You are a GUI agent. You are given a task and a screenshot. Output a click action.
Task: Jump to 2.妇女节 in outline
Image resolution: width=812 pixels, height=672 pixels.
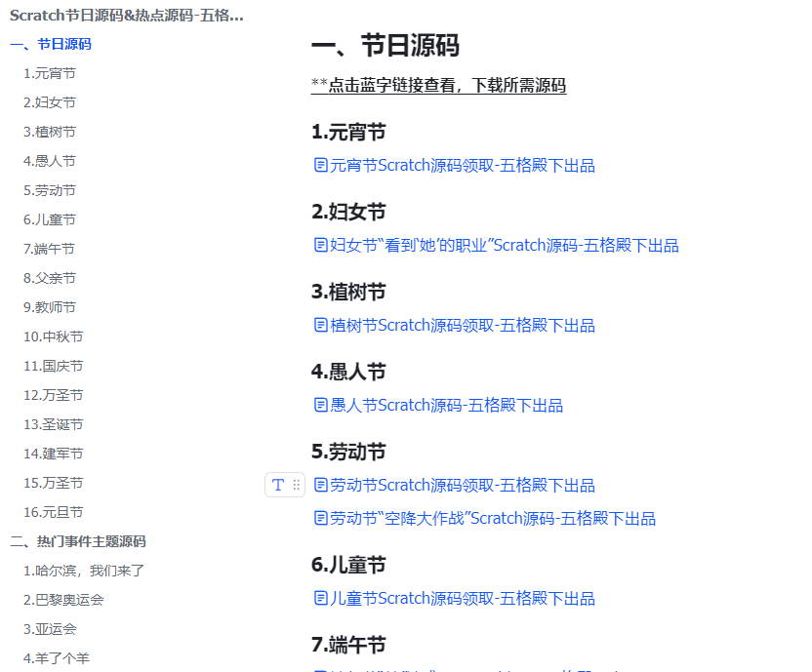point(50,102)
